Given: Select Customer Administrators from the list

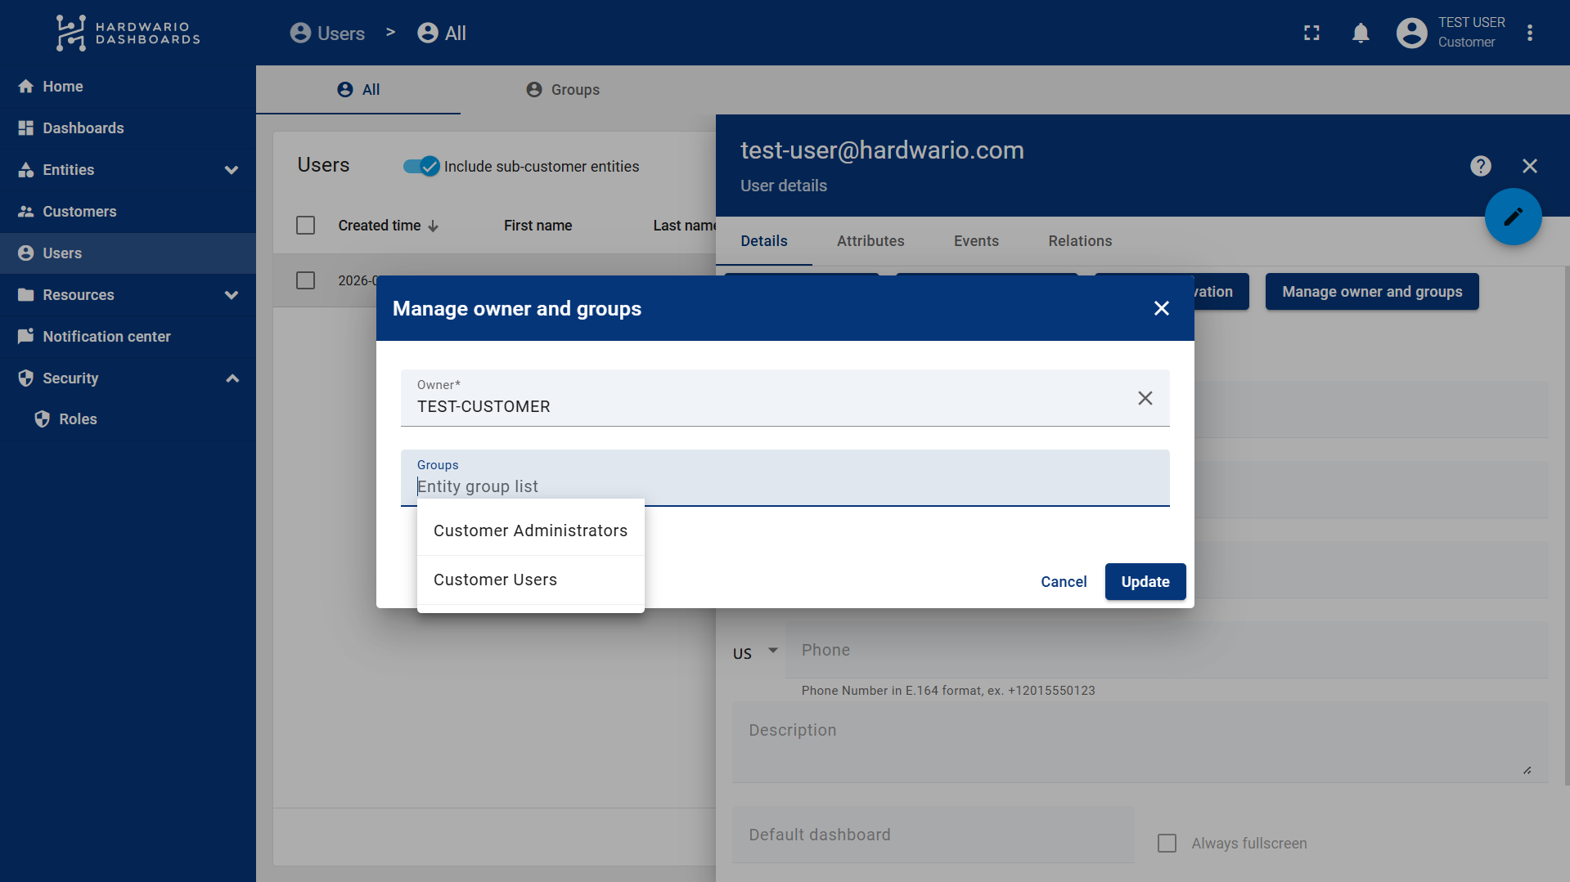Looking at the screenshot, I should [530, 531].
